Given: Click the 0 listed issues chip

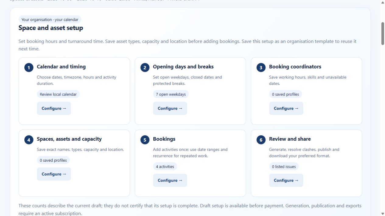Looking at the screenshot, I should point(284,167).
